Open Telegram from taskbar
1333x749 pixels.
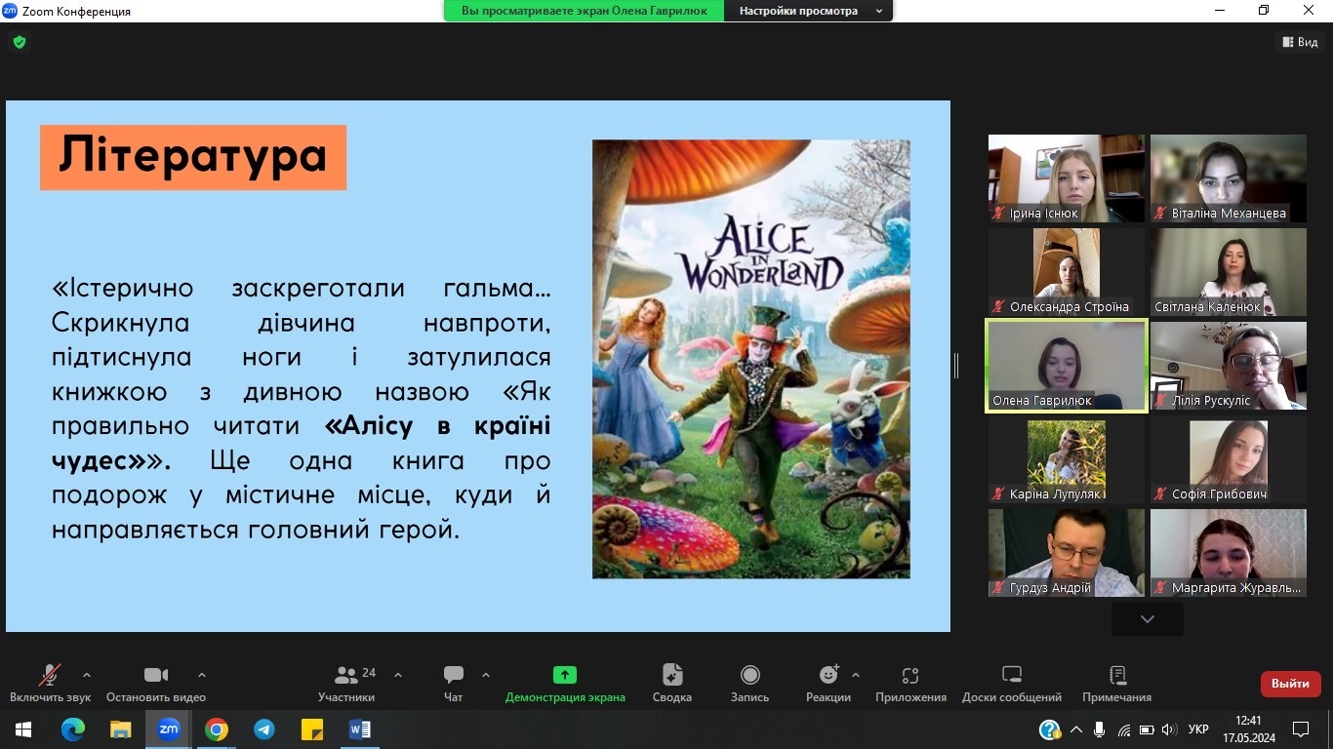(264, 729)
